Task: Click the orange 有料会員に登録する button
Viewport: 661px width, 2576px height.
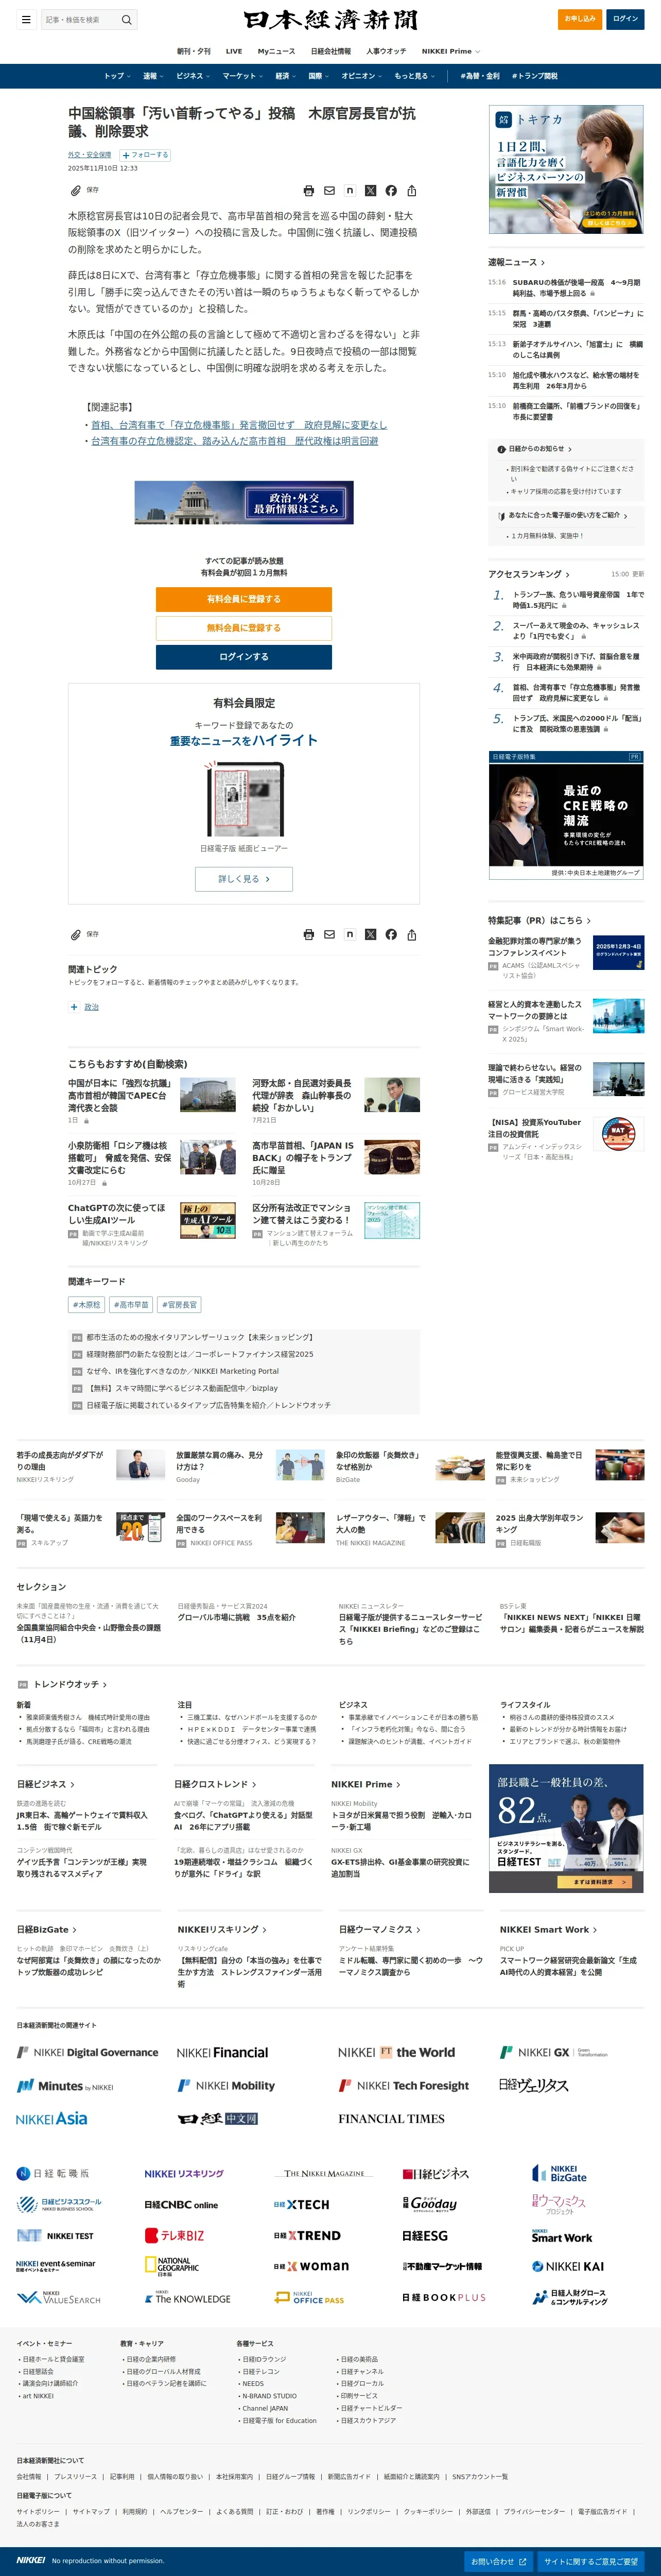Action: tap(244, 599)
